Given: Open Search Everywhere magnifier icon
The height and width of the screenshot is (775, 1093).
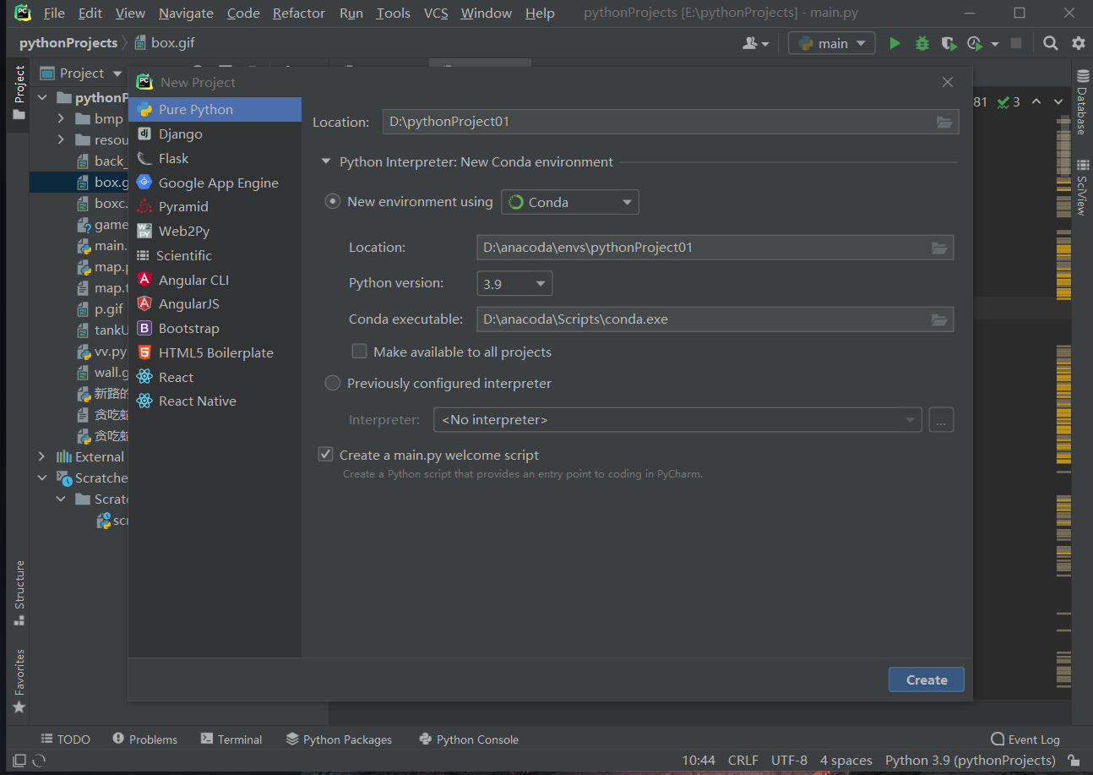Looking at the screenshot, I should click(x=1050, y=43).
